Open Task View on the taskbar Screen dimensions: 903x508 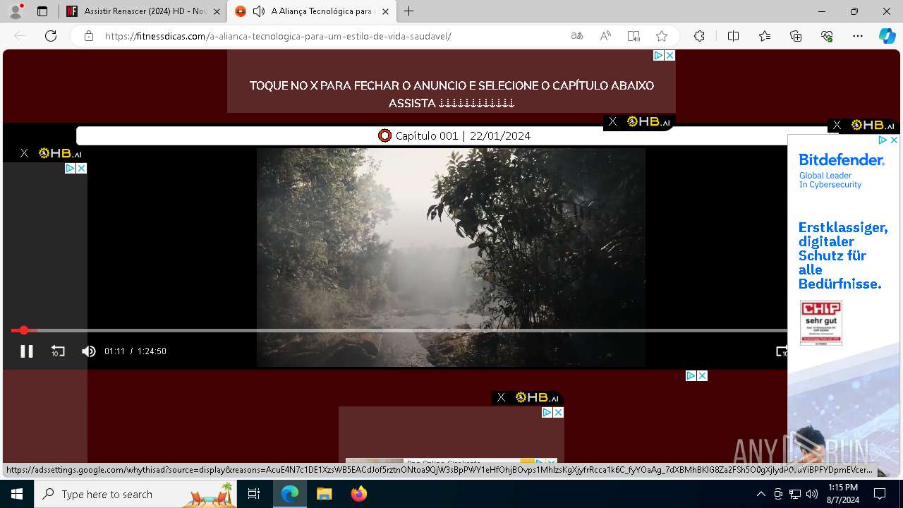[254, 494]
